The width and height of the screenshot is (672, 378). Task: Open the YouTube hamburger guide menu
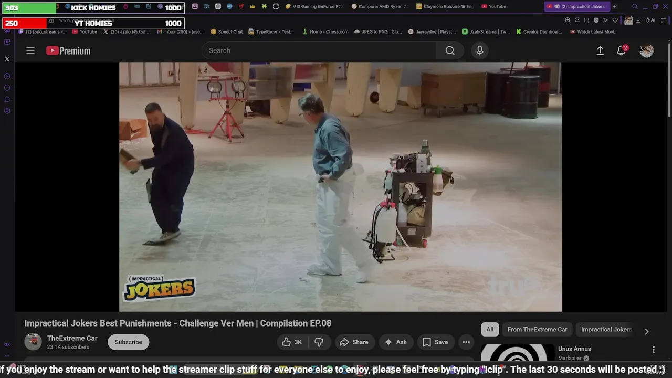click(30, 50)
